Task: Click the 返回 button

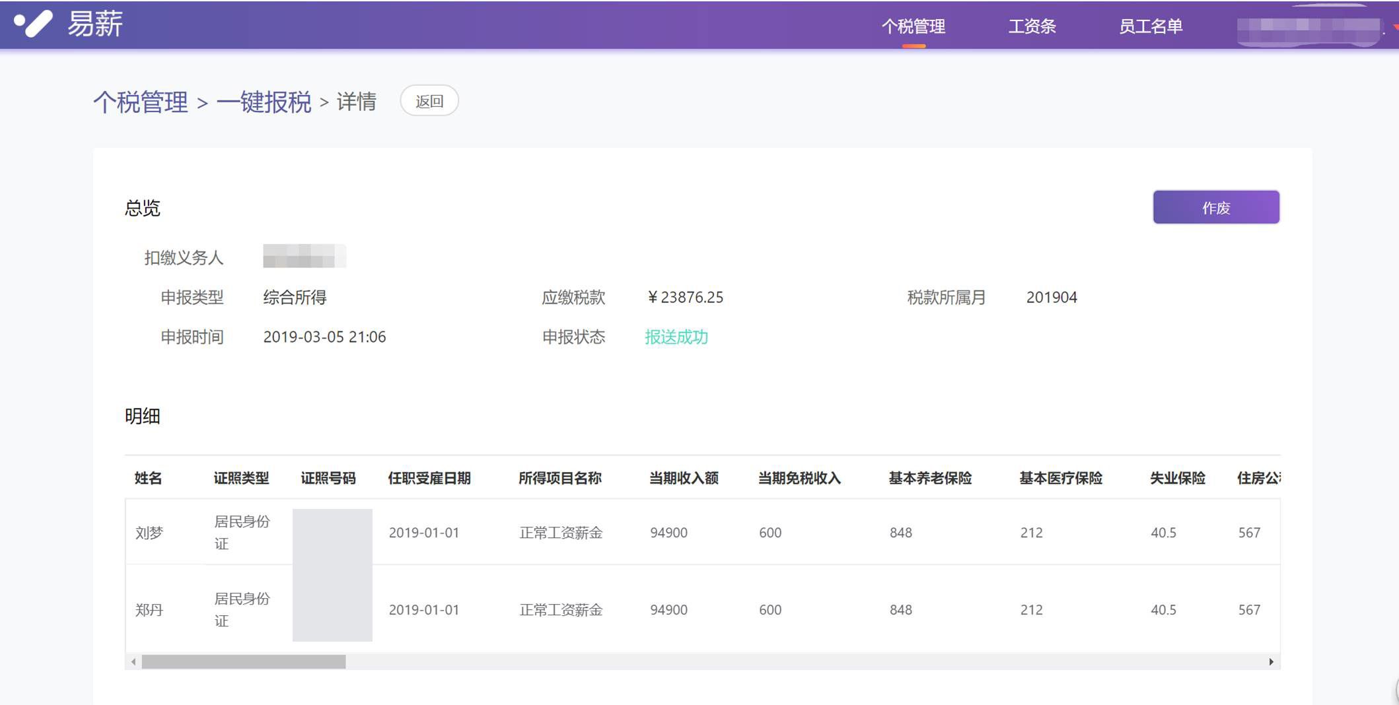Action: [x=429, y=101]
